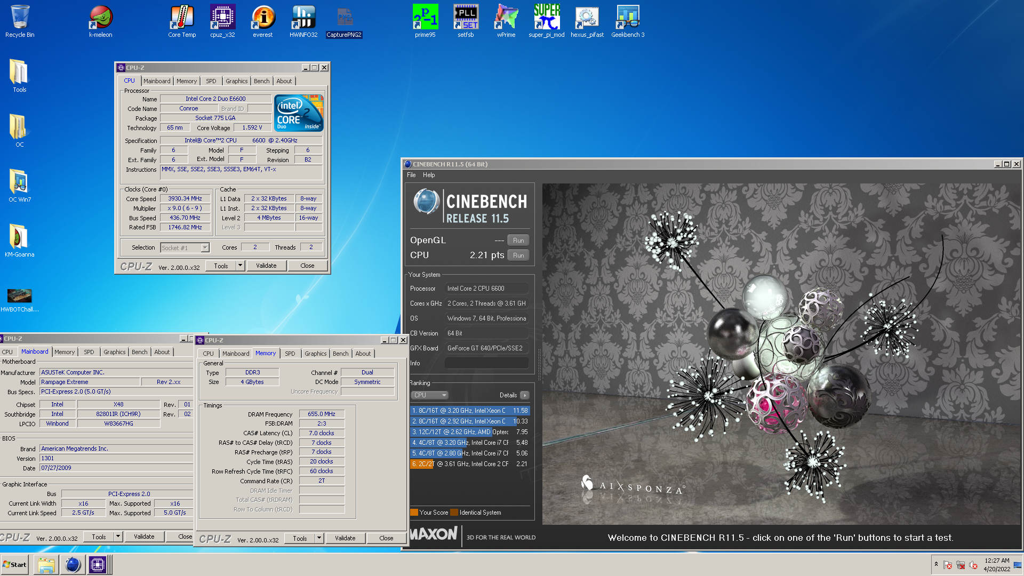Click the DRAM Frequency value 655.0 MHz

[x=322, y=414]
